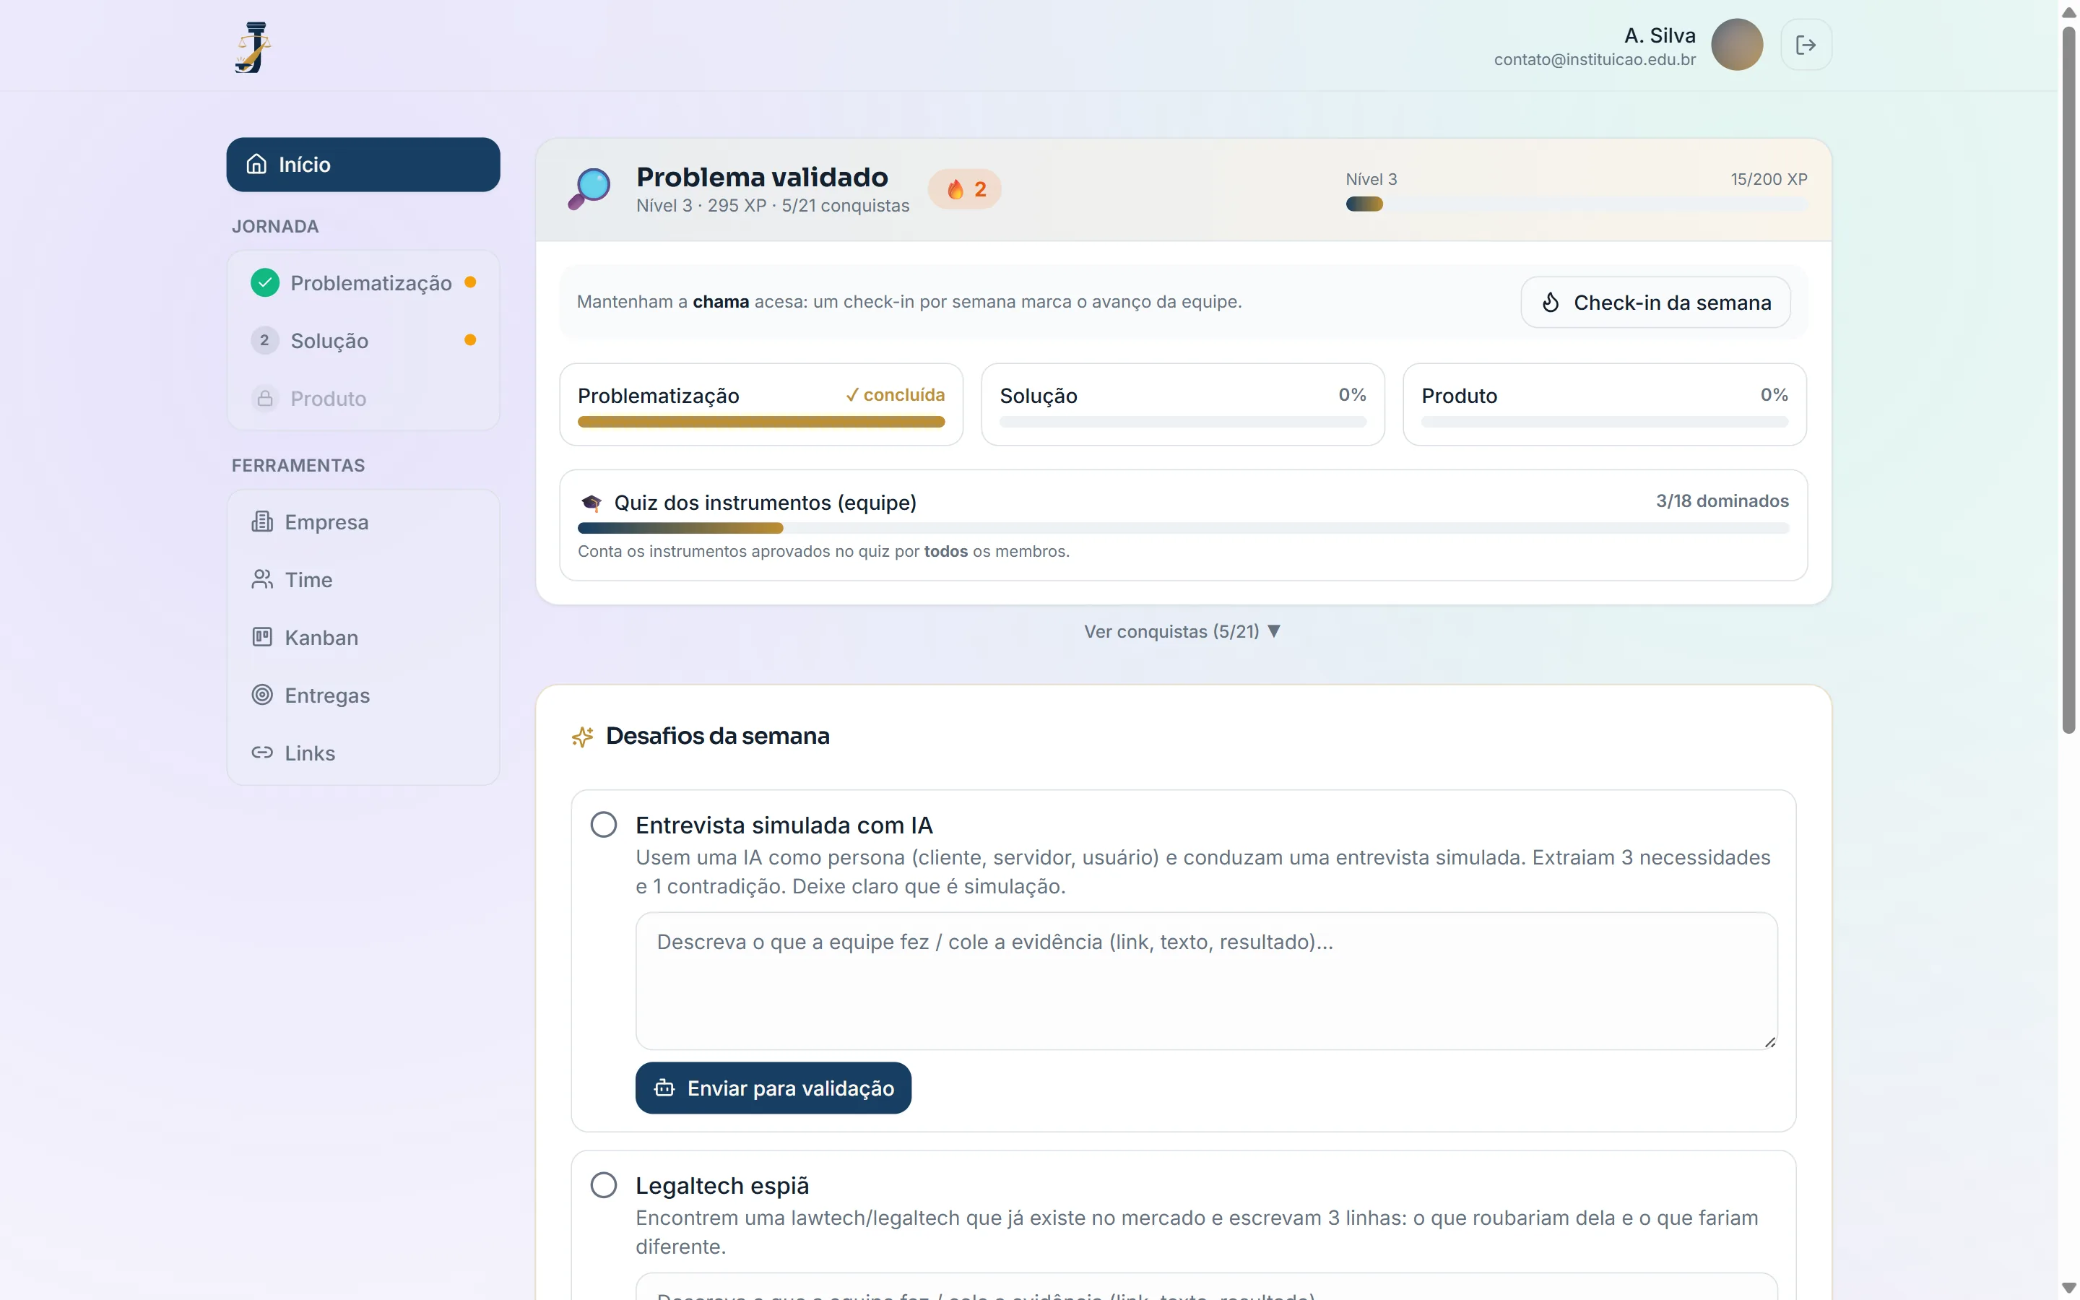Open Empresa under Ferramentas
The image size is (2080, 1300).
pyautogui.click(x=363, y=522)
